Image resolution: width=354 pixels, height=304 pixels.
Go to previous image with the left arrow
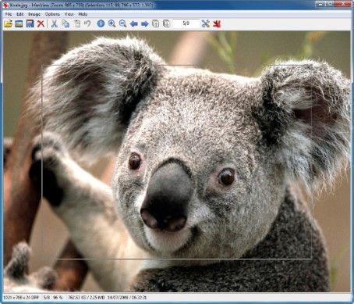[x=133, y=24]
